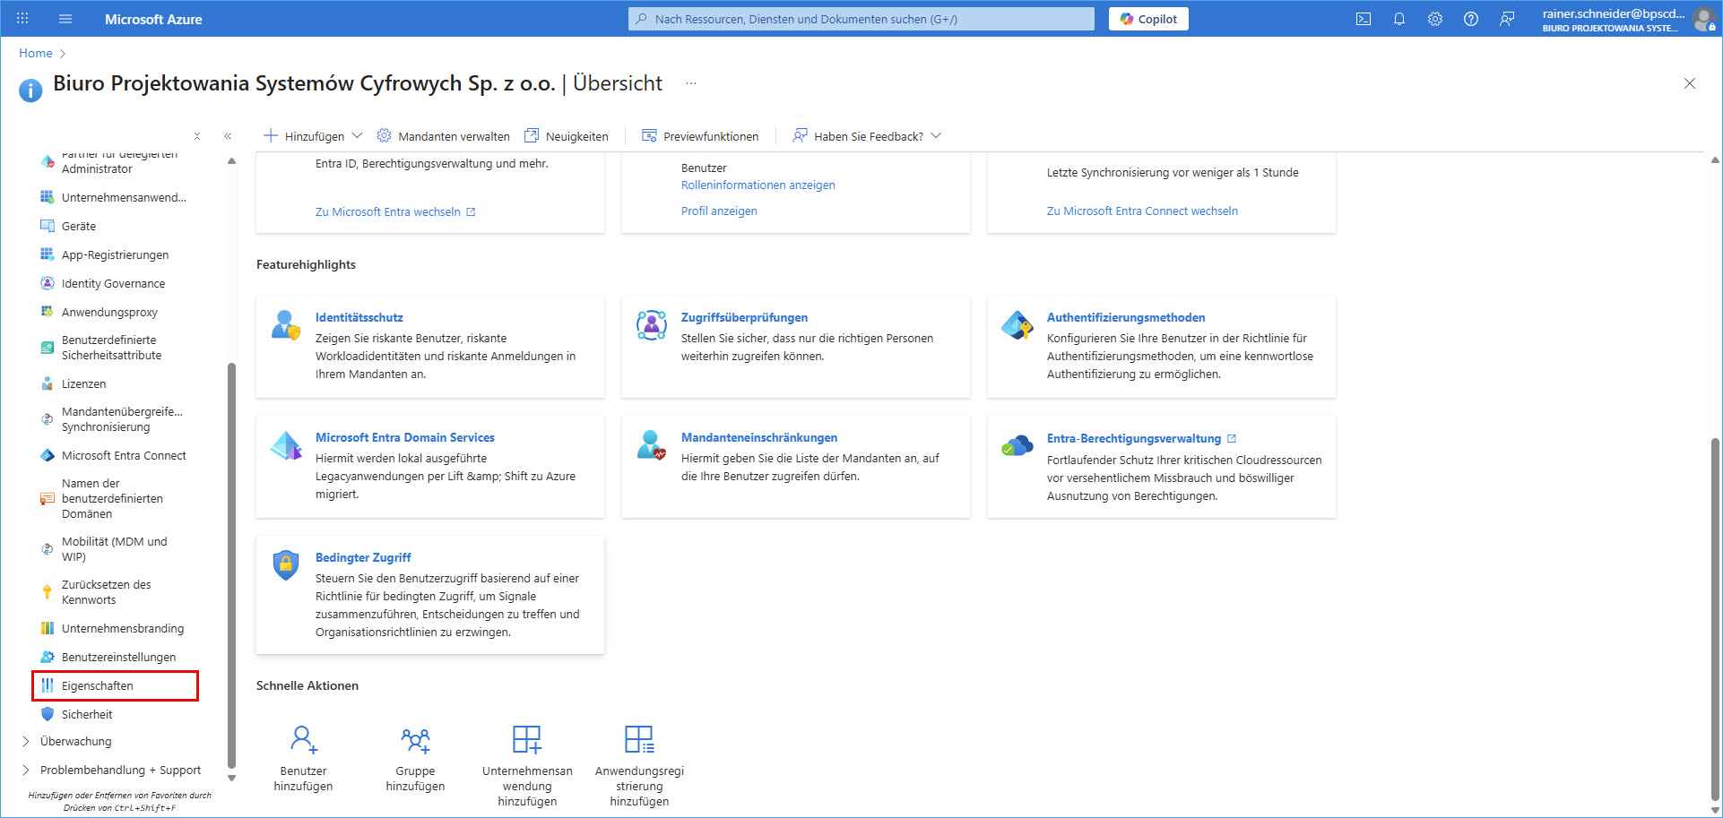The height and width of the screenshot is (818, 1723).
Task: Click the Identitätsschutz card icon
Action: 286,324
